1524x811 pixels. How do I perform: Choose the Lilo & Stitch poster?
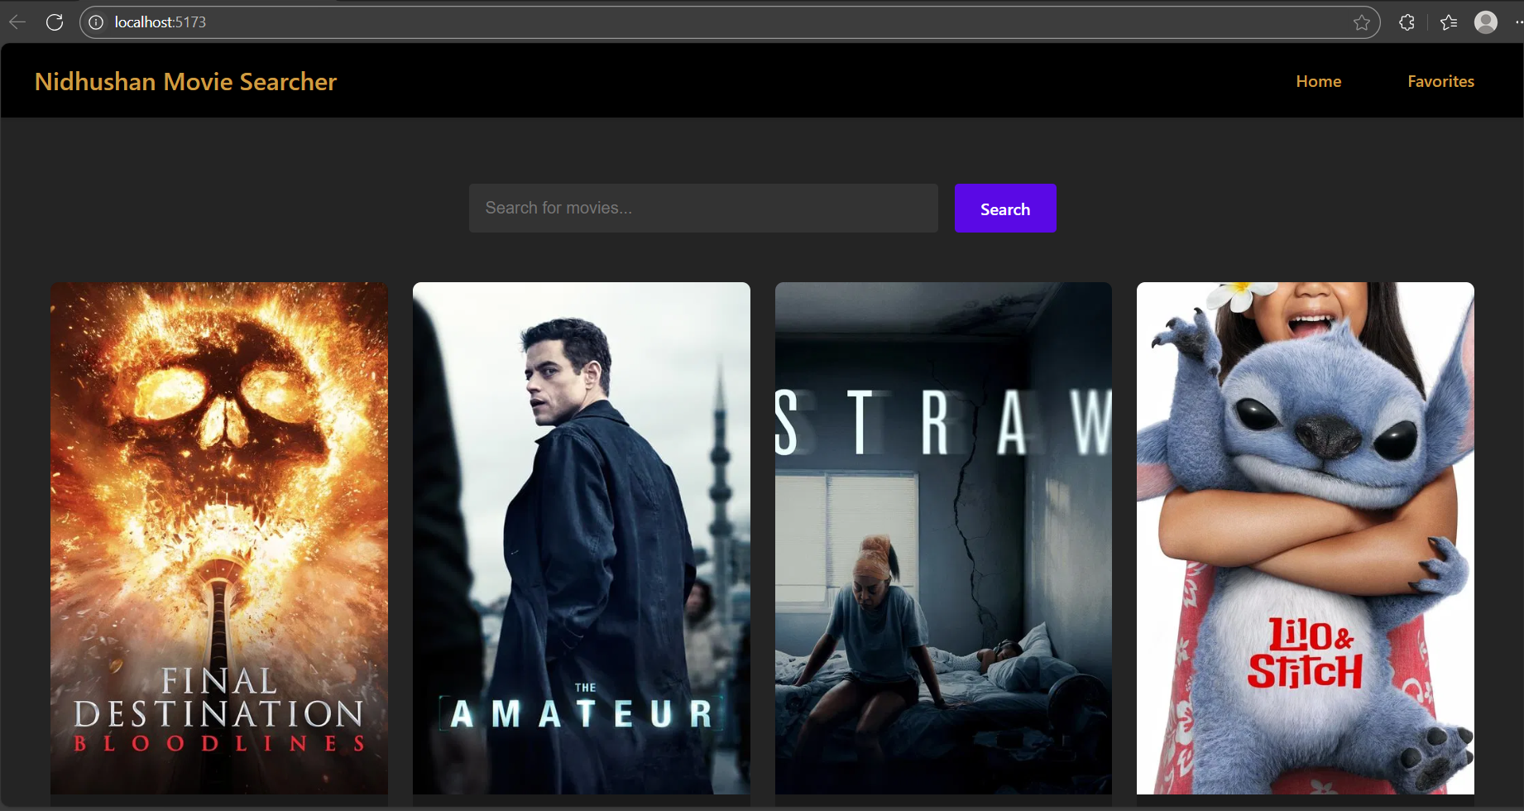tap(1306, 538)
